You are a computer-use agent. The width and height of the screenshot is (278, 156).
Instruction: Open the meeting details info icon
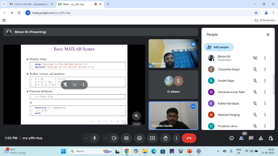coord(231,138)
